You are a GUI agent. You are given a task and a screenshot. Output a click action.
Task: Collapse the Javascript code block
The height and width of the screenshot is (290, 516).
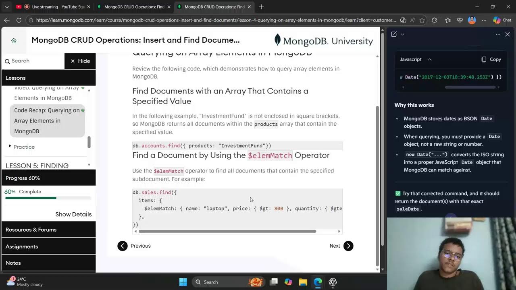[x=430, y=59]
